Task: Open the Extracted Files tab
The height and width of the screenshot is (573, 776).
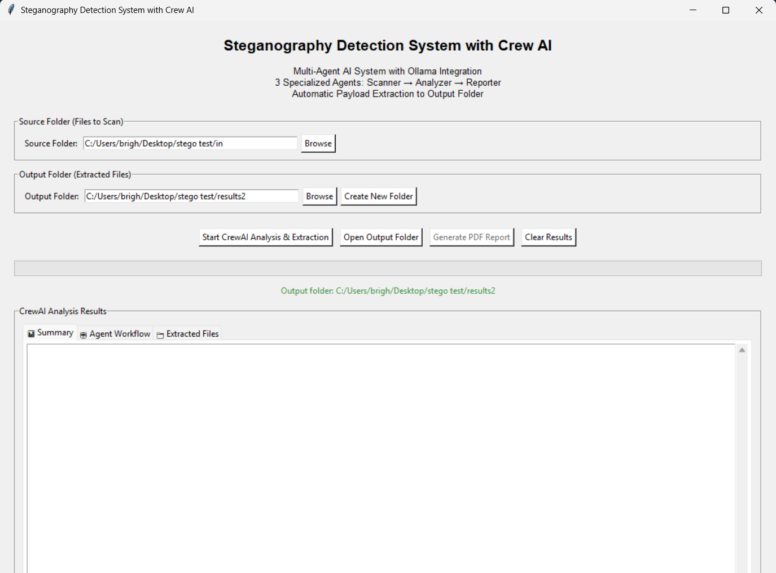Action: pos(188,334)
